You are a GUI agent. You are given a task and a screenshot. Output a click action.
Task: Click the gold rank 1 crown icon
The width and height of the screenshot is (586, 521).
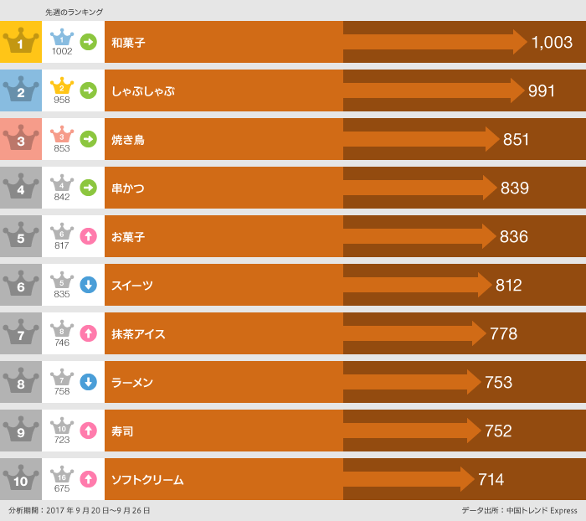pyautogui.click(x=21, y=42)
